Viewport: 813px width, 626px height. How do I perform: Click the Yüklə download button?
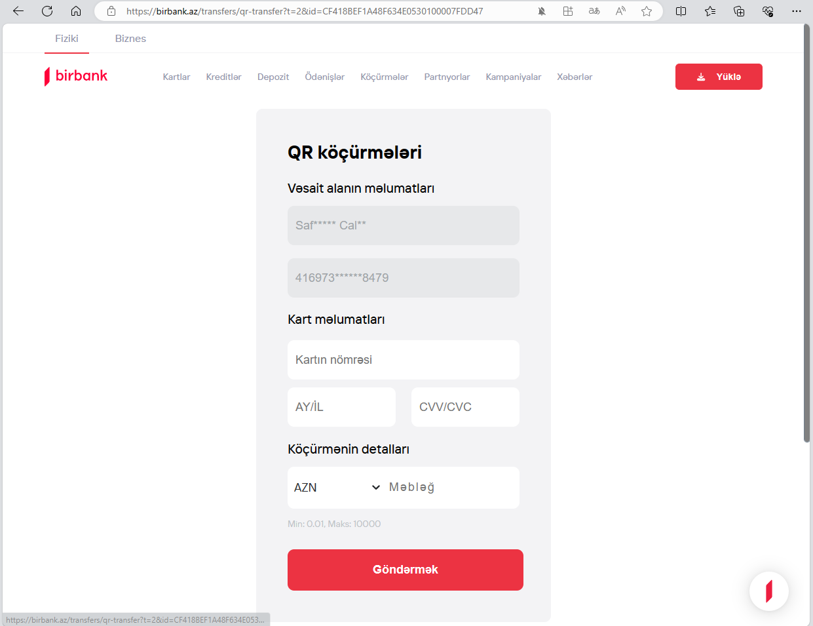(x=719, y=77)
